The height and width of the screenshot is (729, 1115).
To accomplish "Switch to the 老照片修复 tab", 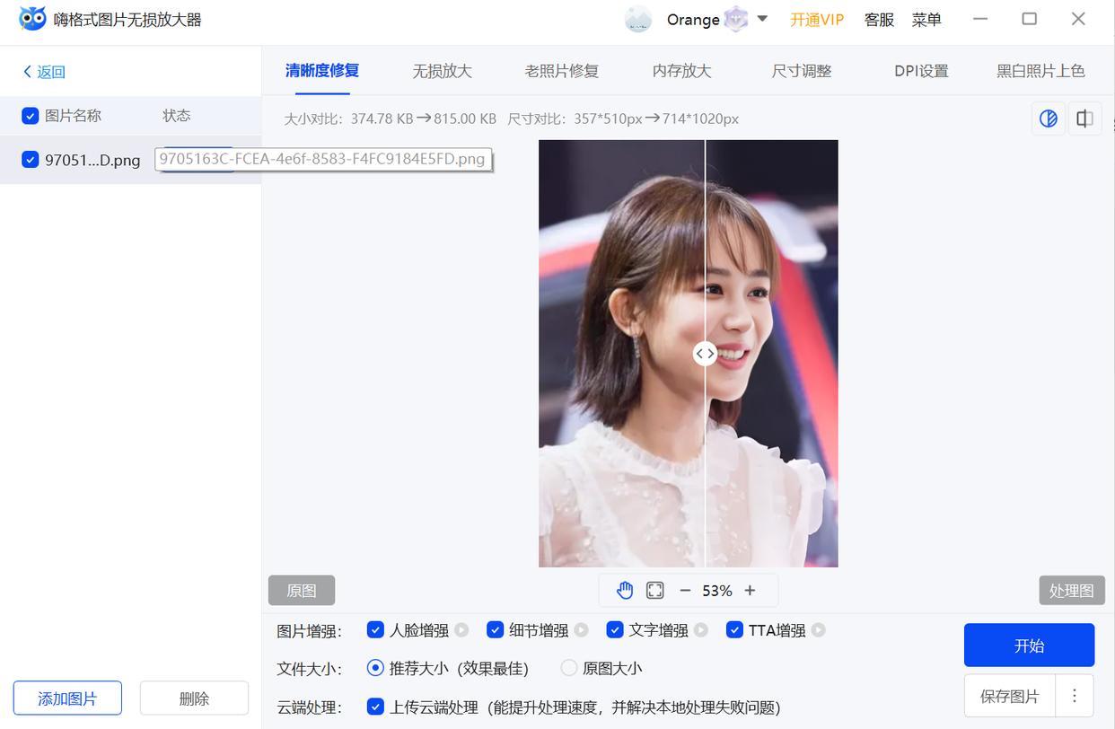I will click(x=561, y=71).
